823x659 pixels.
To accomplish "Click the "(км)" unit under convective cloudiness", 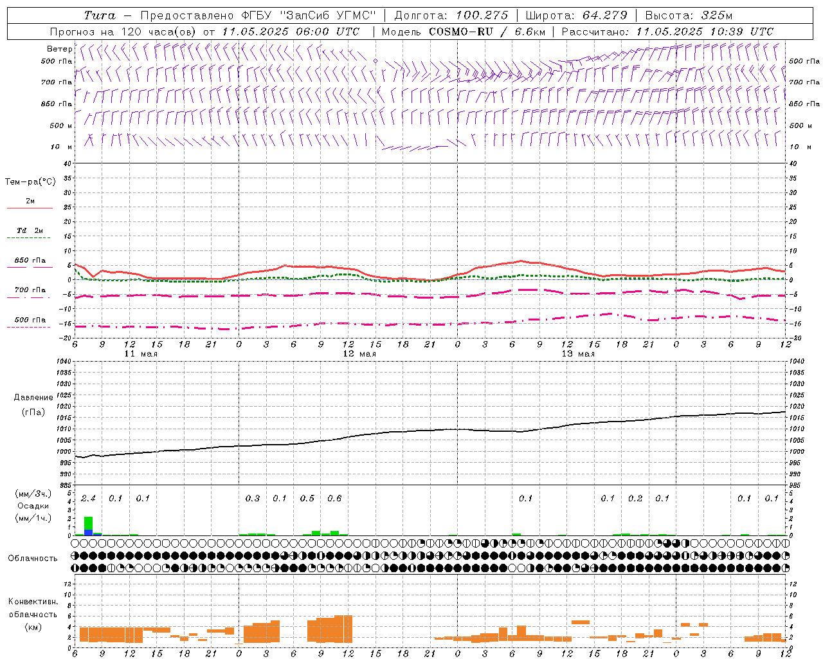I will click(33, 626).
